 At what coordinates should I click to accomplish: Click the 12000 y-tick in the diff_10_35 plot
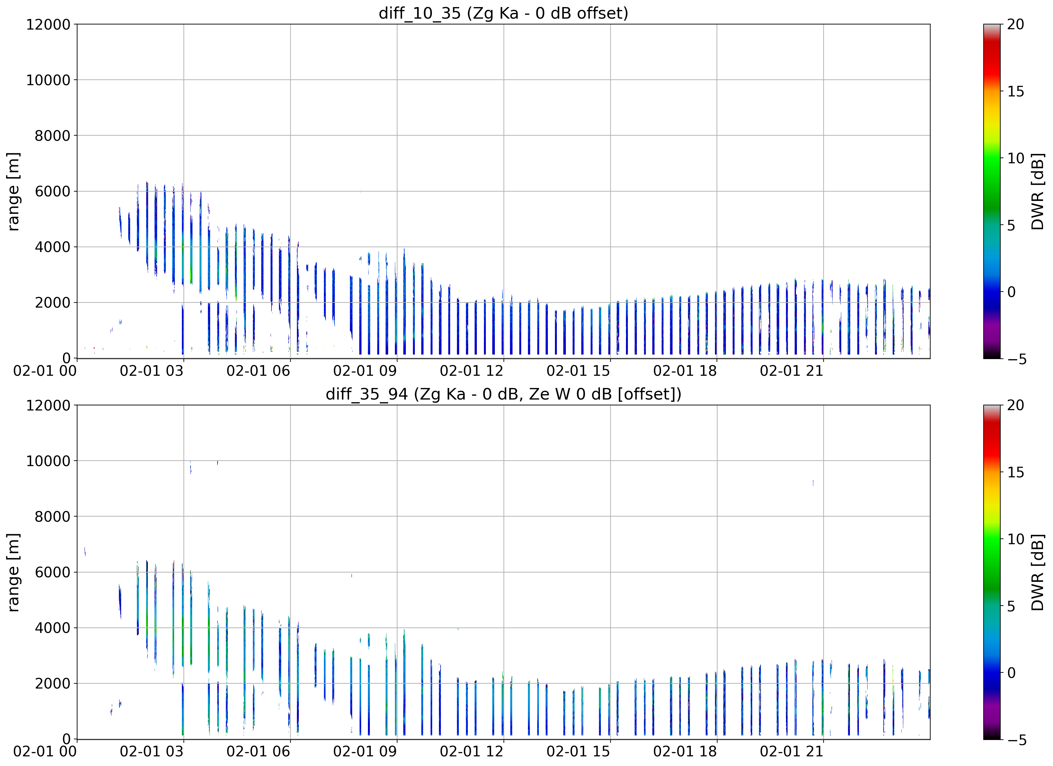pos(48,24)
